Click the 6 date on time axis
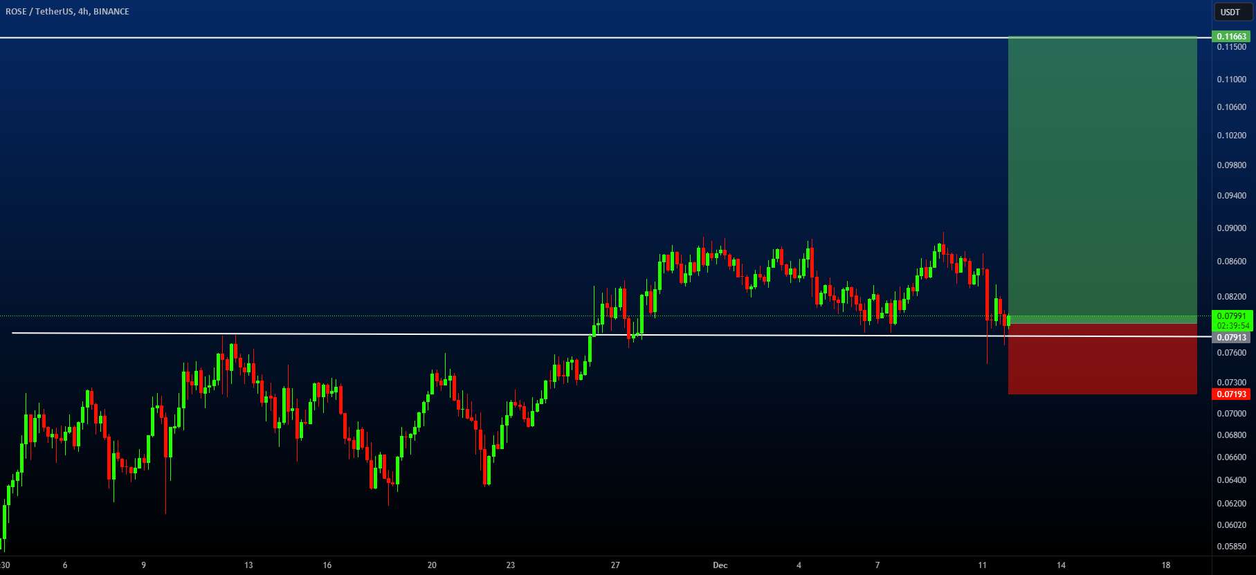Viewport: 1256px width, 575px height. [x=65, y=565]
